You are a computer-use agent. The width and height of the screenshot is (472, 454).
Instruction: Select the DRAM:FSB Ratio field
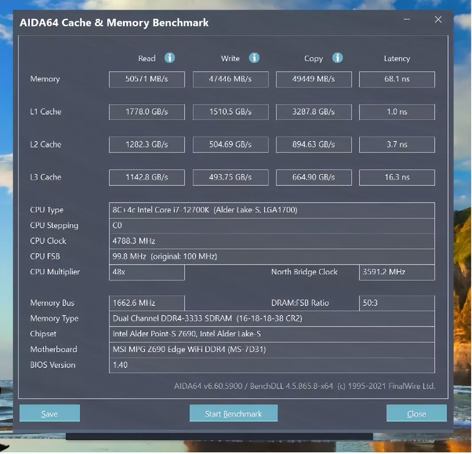click(397, 303)
